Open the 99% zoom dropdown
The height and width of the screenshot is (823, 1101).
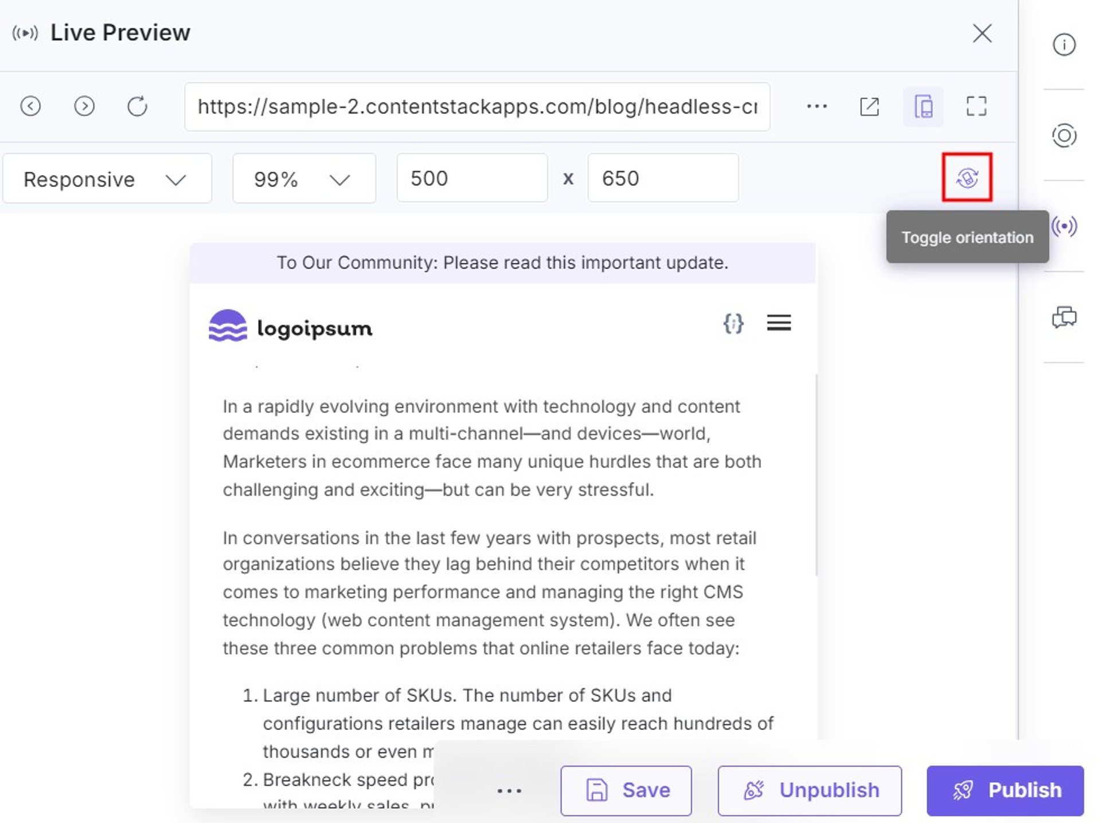click(304, 178)
